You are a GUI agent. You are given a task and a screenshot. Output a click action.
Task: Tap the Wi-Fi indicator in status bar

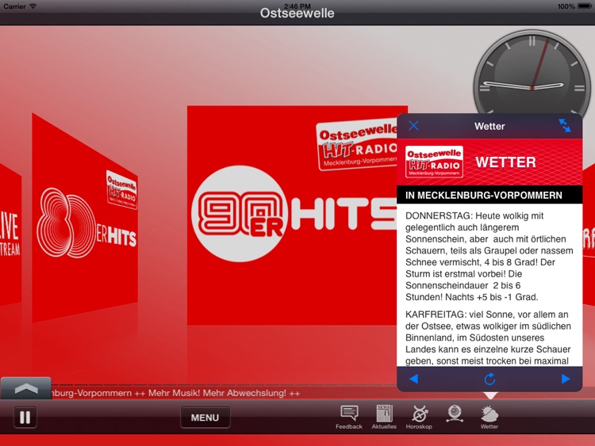coord(33,6)
